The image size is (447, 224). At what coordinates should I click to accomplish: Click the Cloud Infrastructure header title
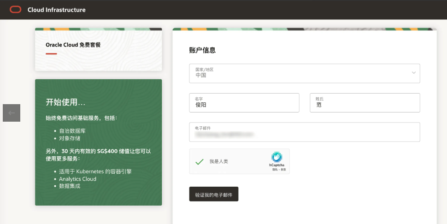[56, 10]
